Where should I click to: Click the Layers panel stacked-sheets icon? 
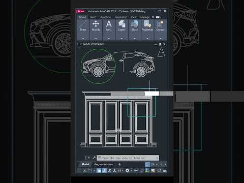coord(121,24)
